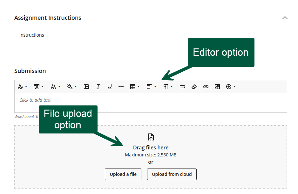Insert a hyperlink using link icon
Image resolution: width=298 pixels, height=194 pixels.
(x=206, y=87)
